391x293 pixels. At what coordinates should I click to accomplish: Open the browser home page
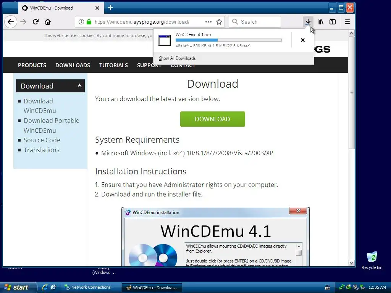point(48,22)
